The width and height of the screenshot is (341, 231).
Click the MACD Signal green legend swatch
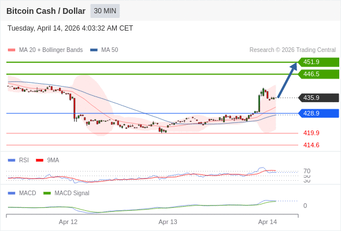coord(47,193)
